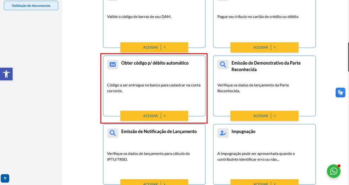Click the page vertical scrollbar thumb

click(x=348, y=57)
